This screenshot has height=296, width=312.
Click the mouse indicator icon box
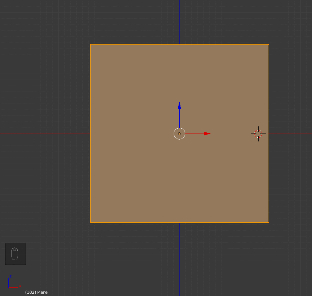pyautogui.click(x=15, y=254)
